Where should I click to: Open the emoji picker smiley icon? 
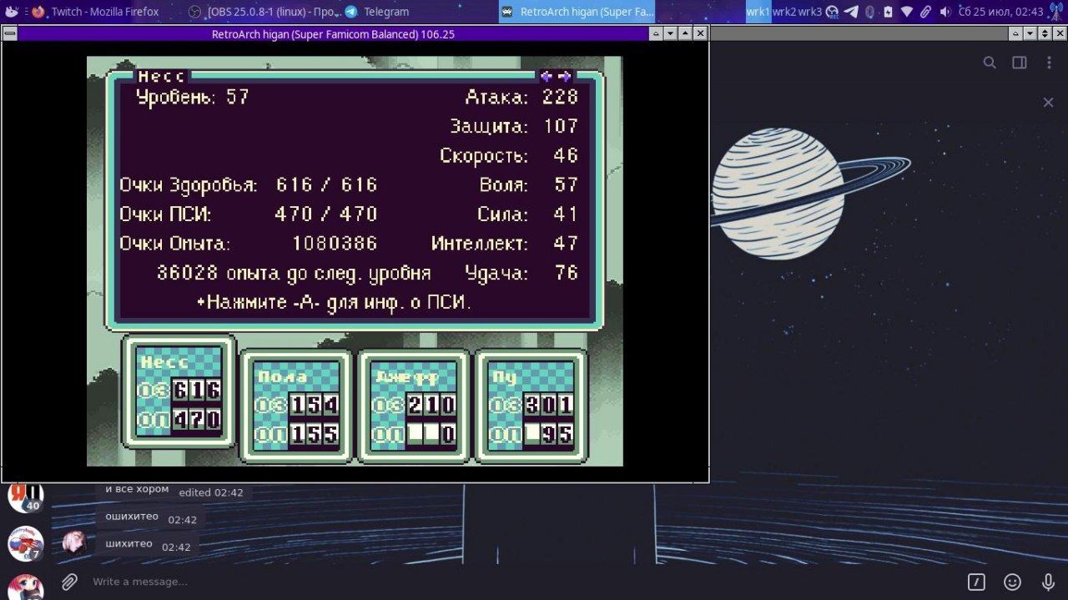1012,582
